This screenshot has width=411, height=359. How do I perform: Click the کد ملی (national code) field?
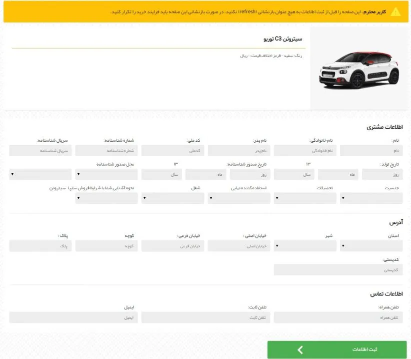pos(172,151)
